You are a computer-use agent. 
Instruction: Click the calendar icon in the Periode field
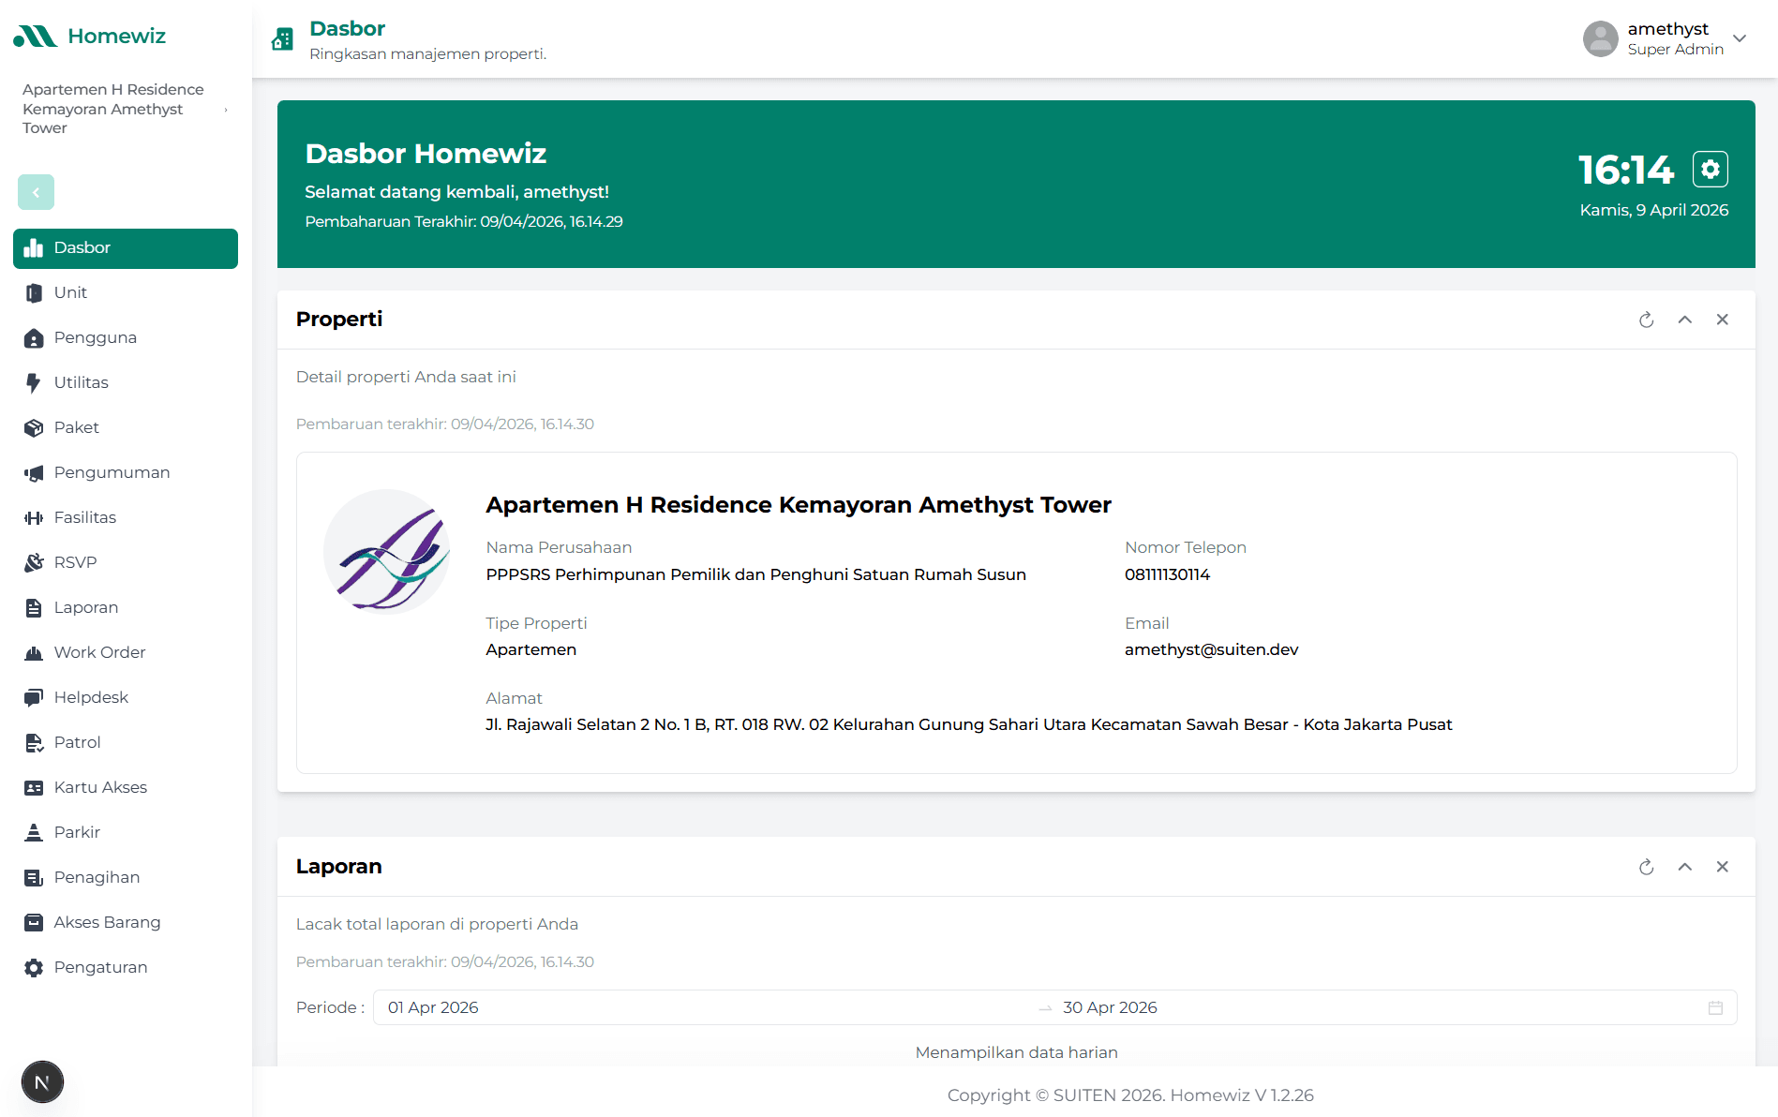pyautogui.click(x=1715, y=1007)
